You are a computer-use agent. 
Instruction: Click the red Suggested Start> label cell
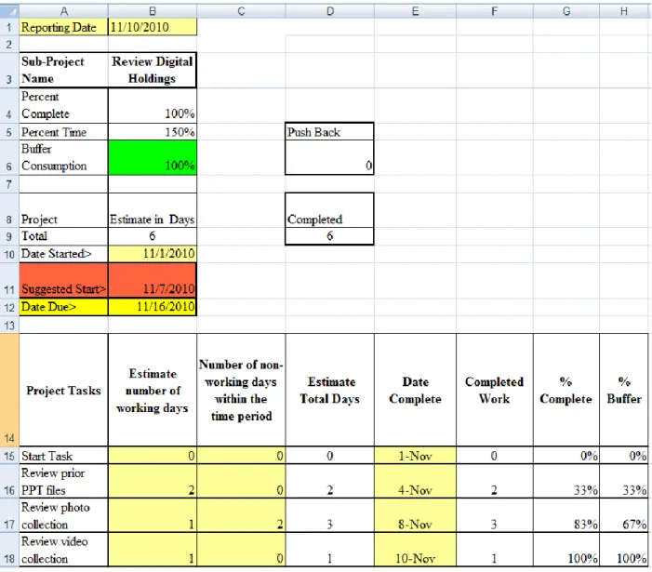point(63,280)
